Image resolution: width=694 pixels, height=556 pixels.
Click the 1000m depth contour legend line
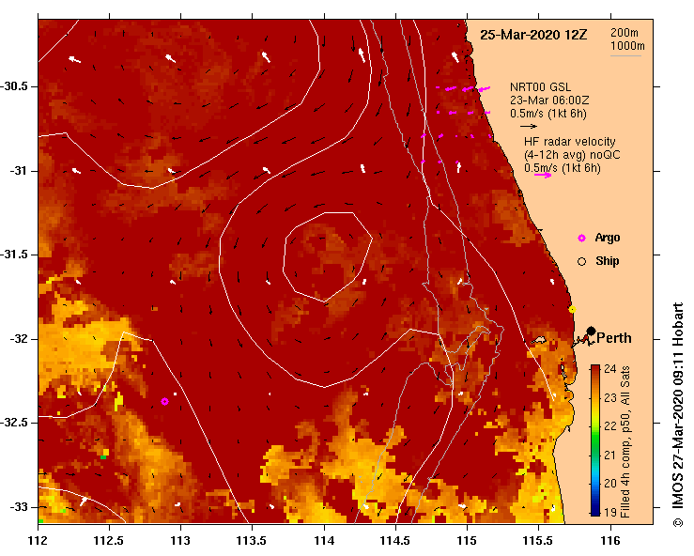(625, 55)
